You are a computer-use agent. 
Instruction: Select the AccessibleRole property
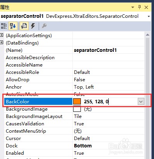22,72
